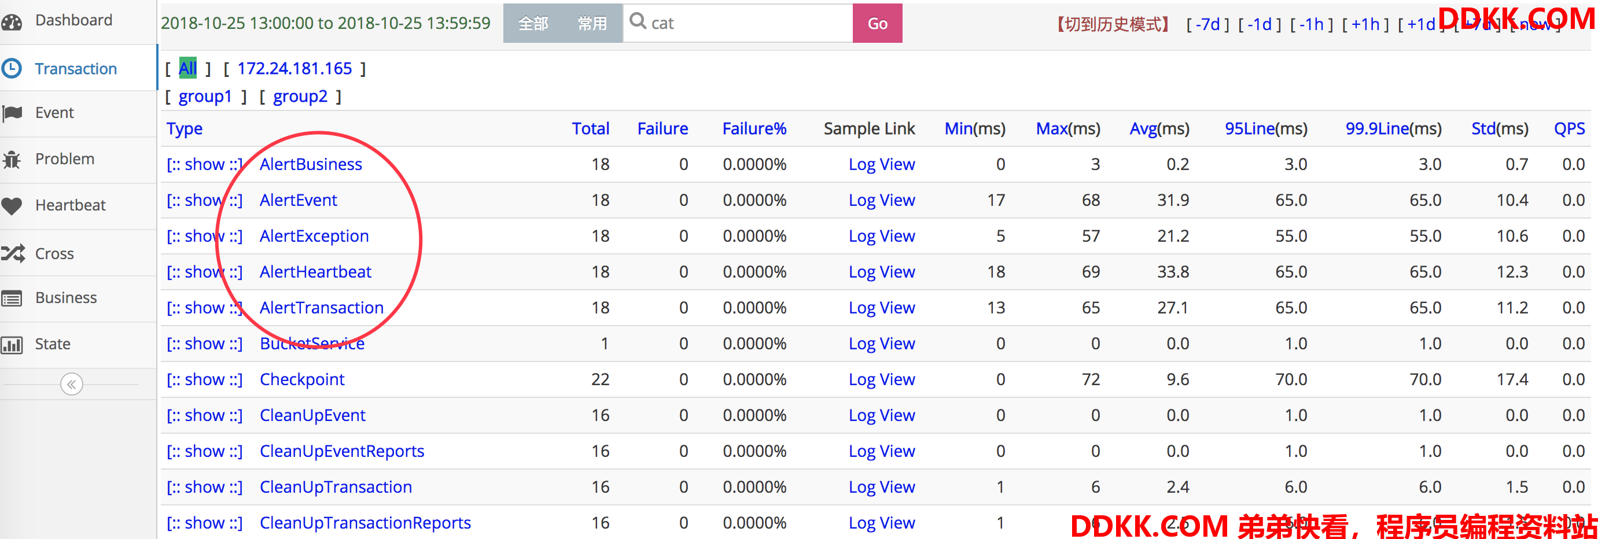Screen dimensions: 1598x539
Task: Open the Dashboard menu item
Action: click(x=74, y=20)
